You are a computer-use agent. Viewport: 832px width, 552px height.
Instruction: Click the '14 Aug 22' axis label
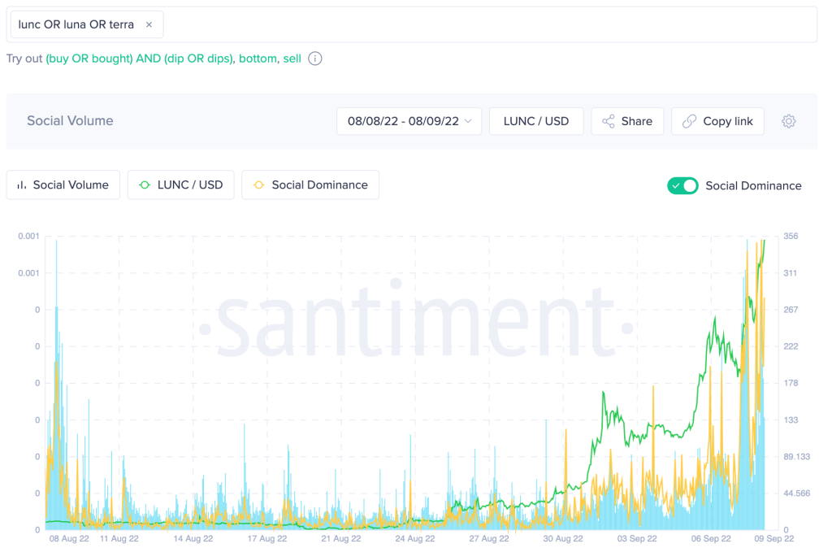pyautogui.click(x=193, y=539)
